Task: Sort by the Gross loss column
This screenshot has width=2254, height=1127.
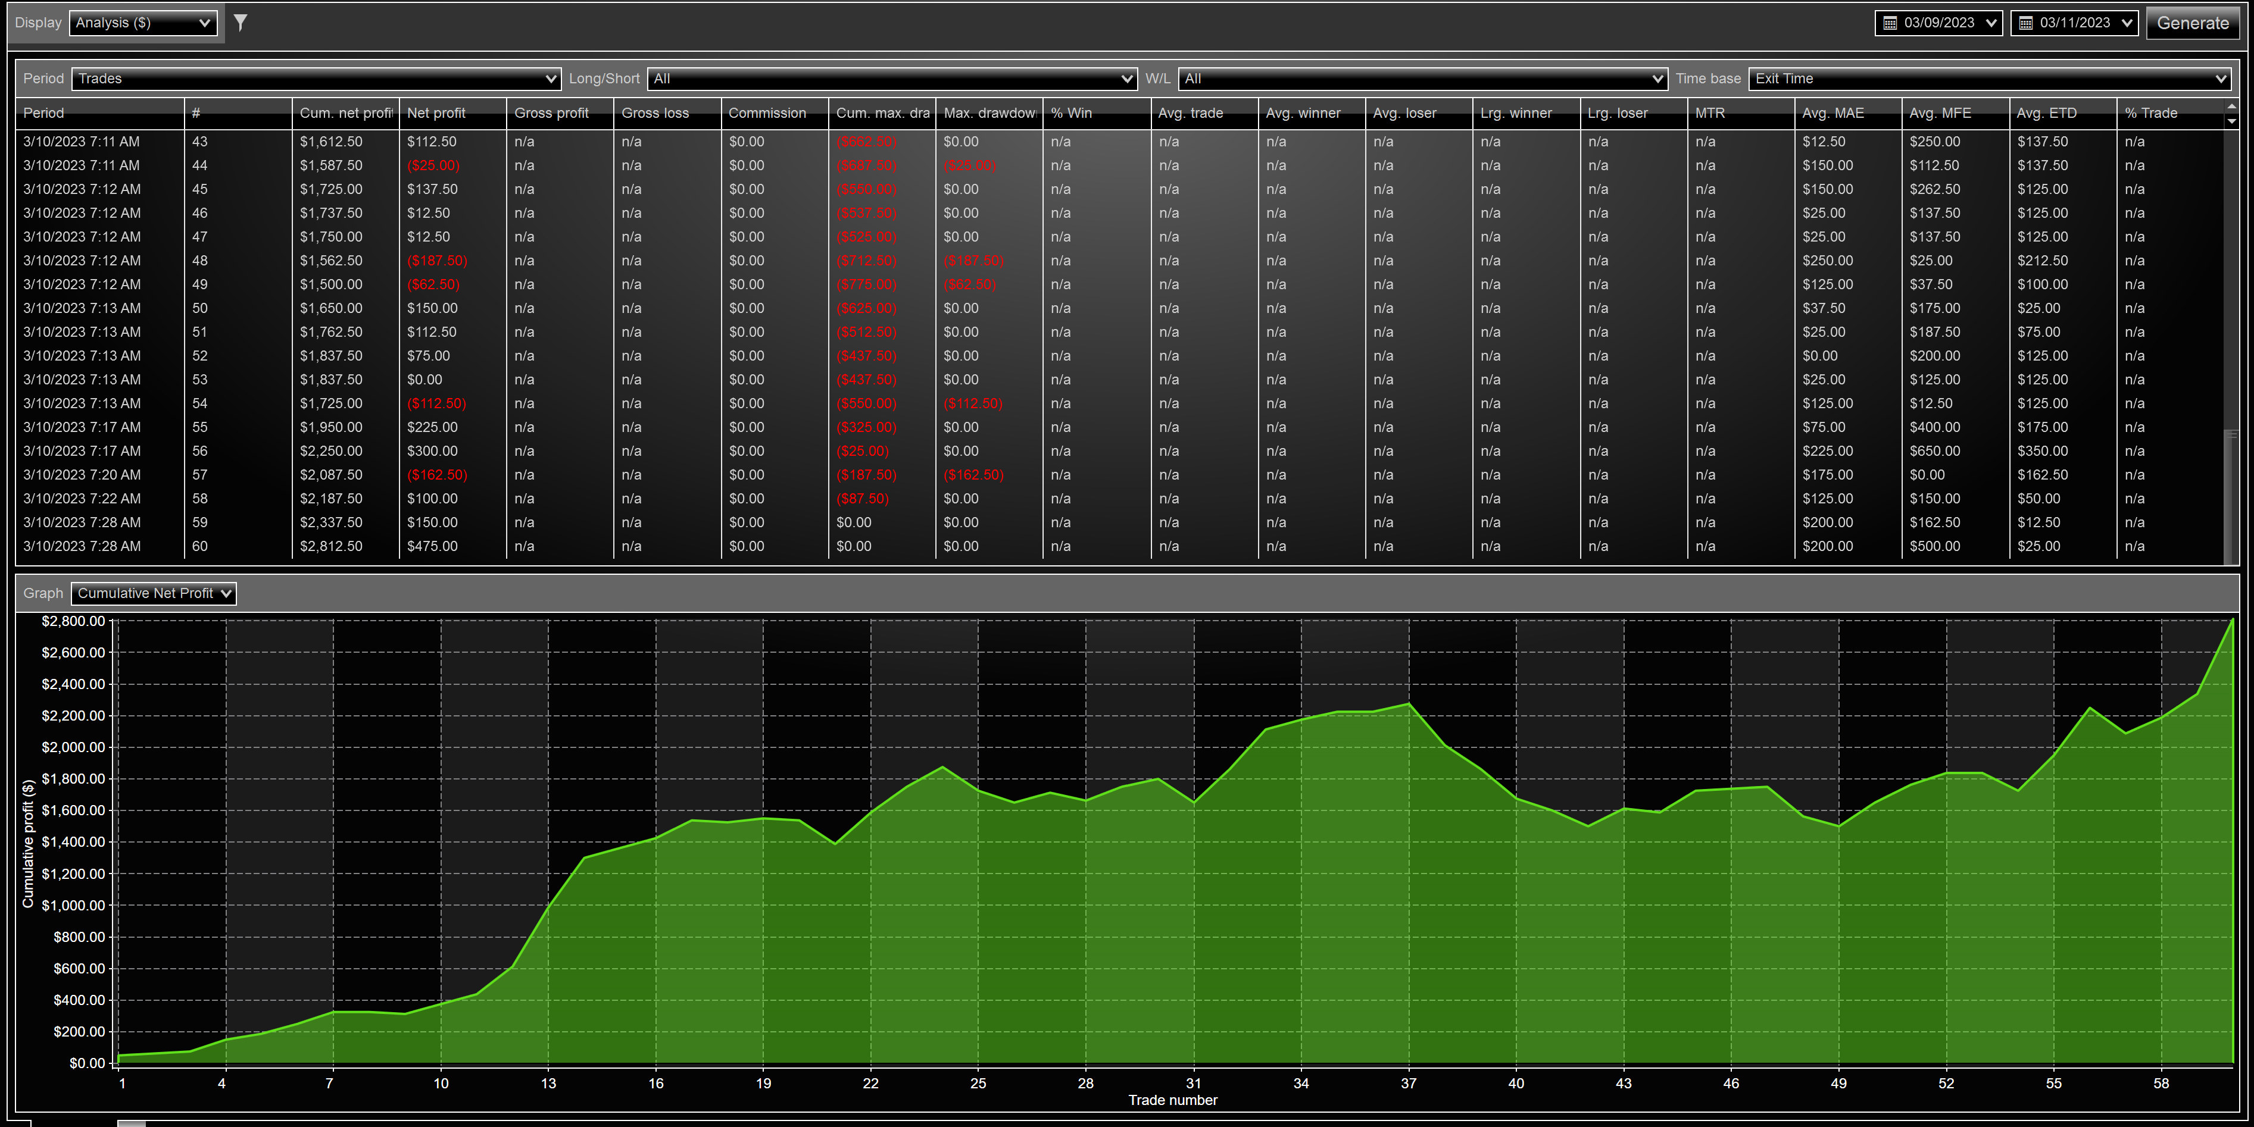Action: (667, 113)
